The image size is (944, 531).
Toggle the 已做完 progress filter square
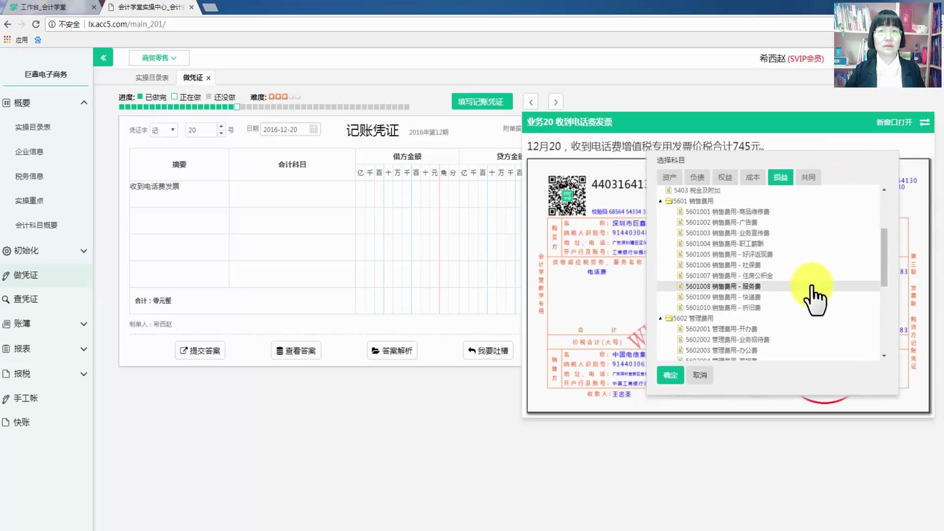(139, 97)
